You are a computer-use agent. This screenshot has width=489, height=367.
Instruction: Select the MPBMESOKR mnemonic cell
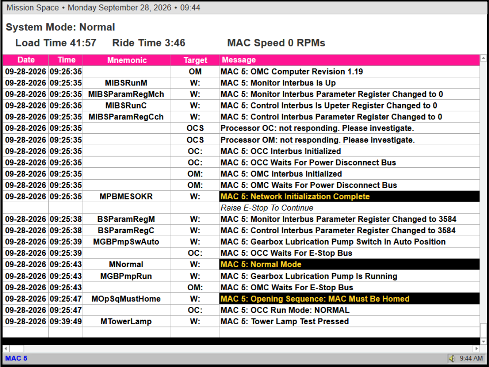tap(126, 197)
